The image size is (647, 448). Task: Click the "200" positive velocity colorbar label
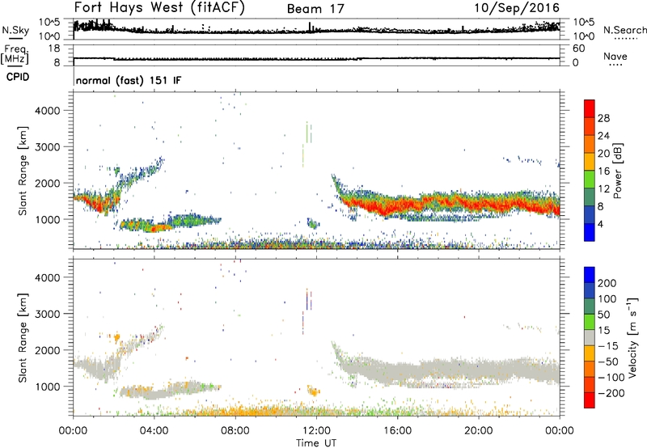(x=607, y=283)
